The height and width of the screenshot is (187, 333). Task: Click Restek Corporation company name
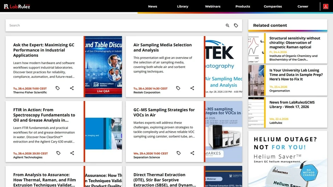(147, 92)
